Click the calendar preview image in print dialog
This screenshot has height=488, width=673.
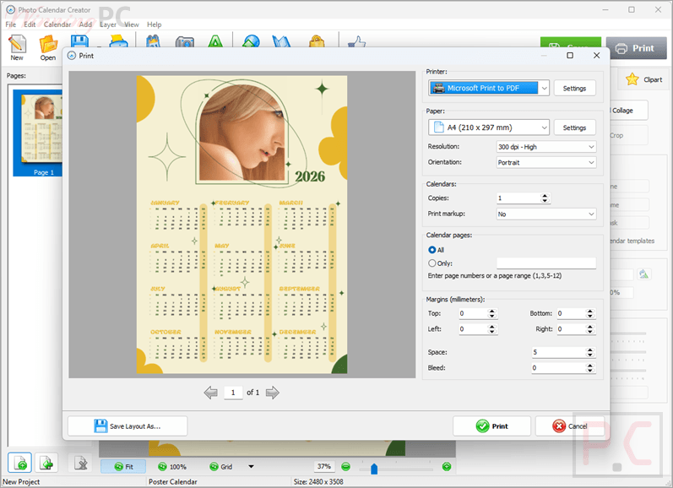click(x=242, y=225)
